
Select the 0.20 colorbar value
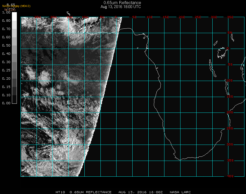pyautogui.click(x=6, y=79)
